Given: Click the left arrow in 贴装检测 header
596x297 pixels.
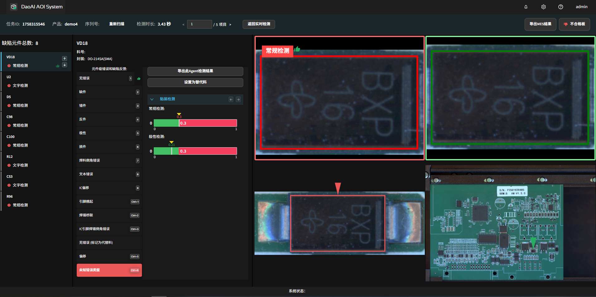Looking at the screenshot, I should 231,99.
